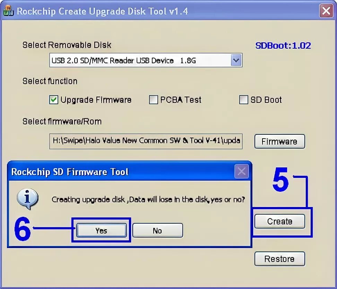The image size is (337, 289).
Task: Confirm with Yes in the dialog
Action: [101, 230]
